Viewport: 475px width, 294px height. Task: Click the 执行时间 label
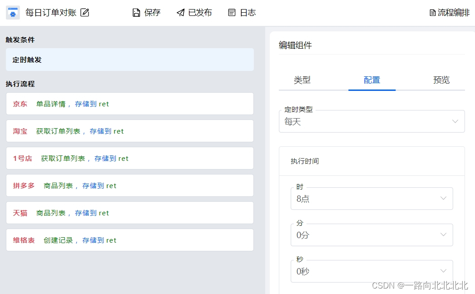pos(305,161)
